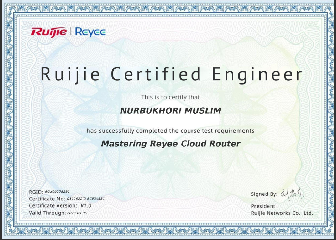Select the expiry date 2028-05-06
This screenshot has width=336, height=240.
pyautogui.click(x=77, y=213)
